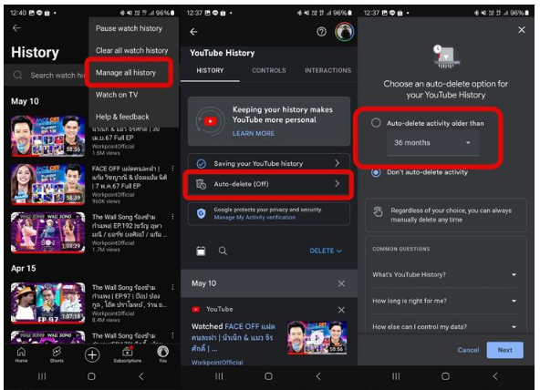Open options for Wall Song EP.97 video
Image resolution: width=540 pixels, height=390 pixels.
[x=172, y=287]
